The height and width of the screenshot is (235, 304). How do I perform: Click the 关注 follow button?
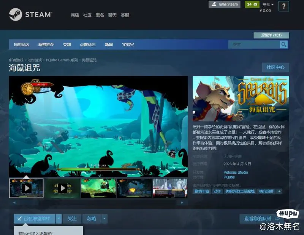pos(72,219)
